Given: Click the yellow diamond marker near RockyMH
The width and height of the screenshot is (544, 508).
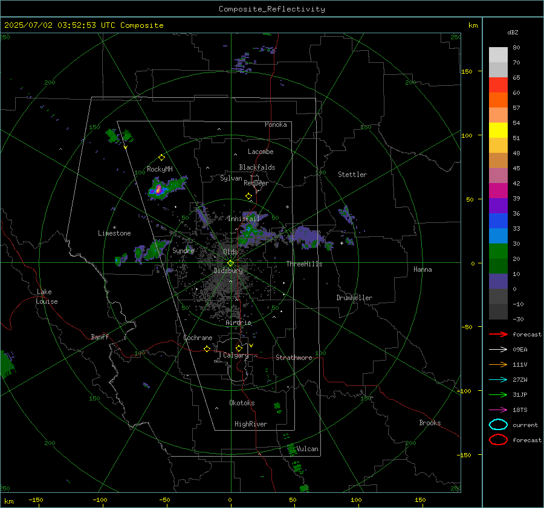Looking at the screenshot, I should pyautogui.click(x=161, y=158).
